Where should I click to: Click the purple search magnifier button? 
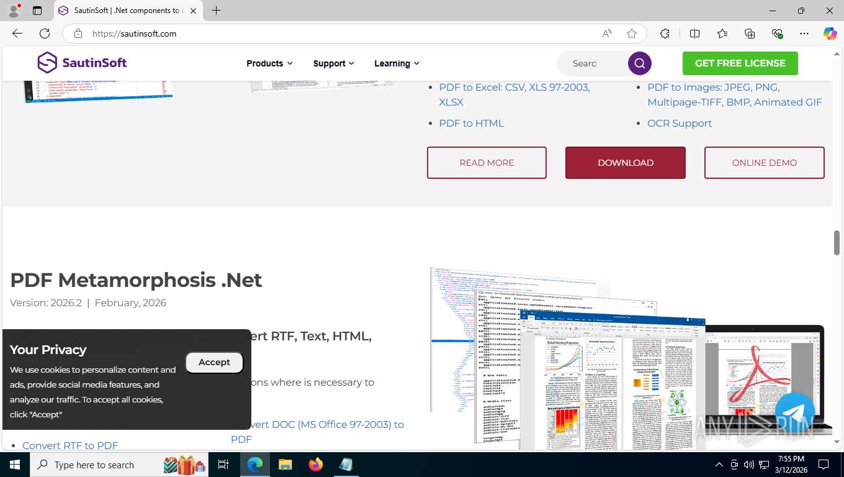pyautogui.click(x=640, y=63)
